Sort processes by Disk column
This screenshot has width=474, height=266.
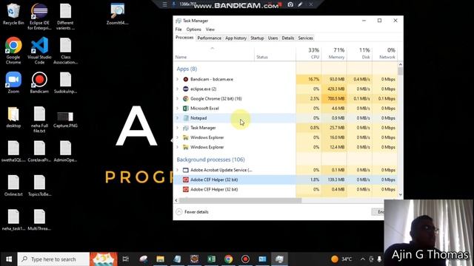click(x=360, y=53)
